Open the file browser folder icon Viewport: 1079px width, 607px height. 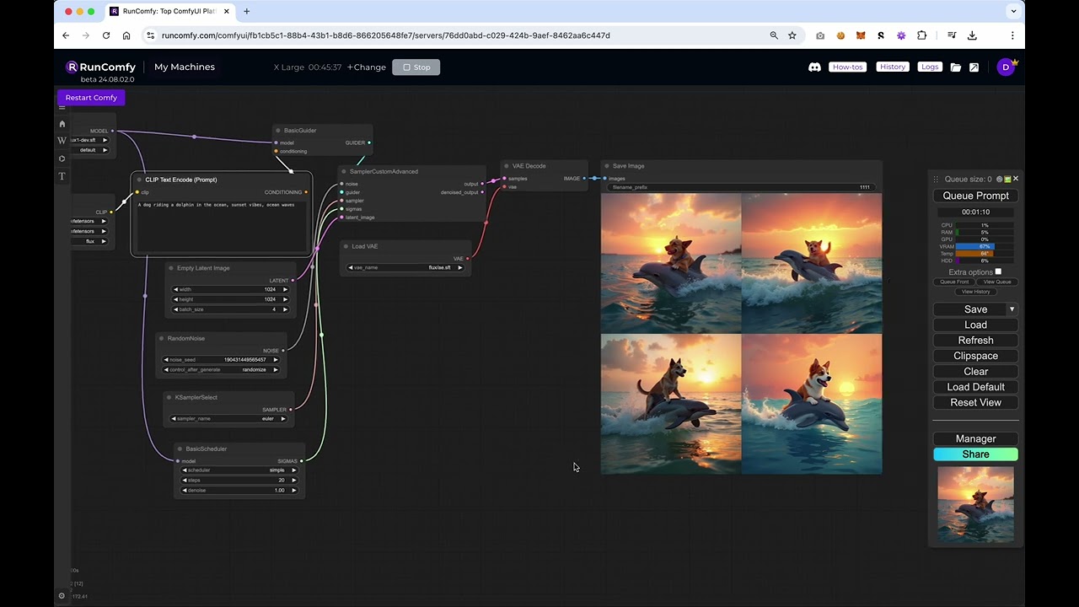pyautogui.click(x=956, y=67)
